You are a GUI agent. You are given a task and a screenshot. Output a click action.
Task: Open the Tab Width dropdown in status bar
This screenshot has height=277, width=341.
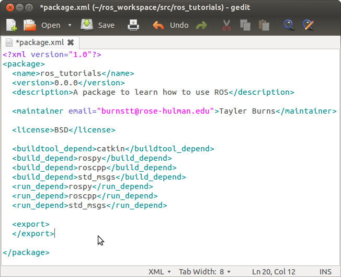click(x=204, y=272)
